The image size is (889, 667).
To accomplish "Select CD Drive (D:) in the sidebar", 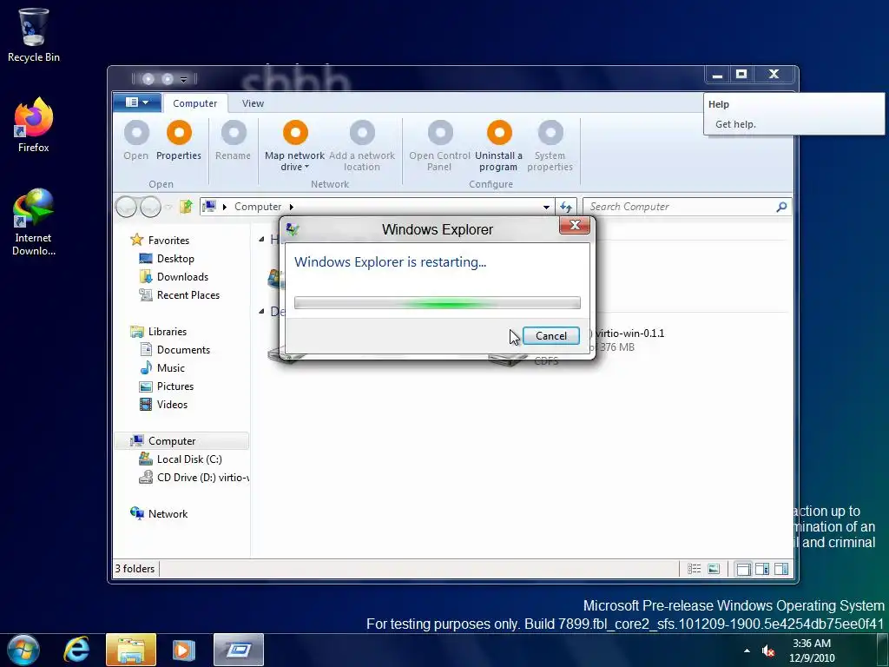I will [194, 478].
